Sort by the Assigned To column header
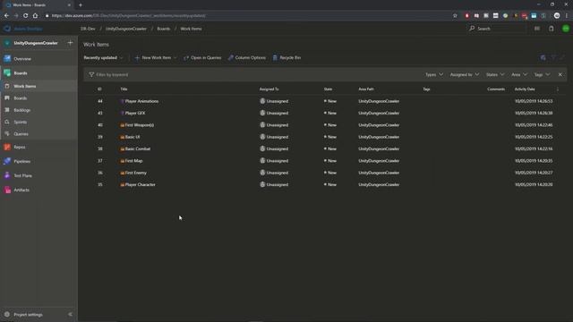Image resolution: width=573 pixels, height=322 pixels. pyautogui.click(x=269, y=89)
